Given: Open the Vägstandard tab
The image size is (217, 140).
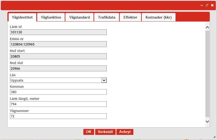Looking at the screenshot, I should 79,17.
